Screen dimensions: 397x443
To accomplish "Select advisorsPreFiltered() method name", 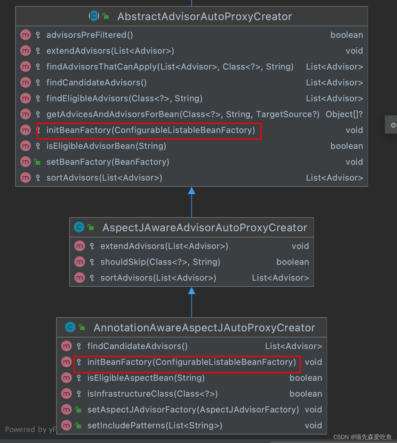I will (x=89, y=35).
